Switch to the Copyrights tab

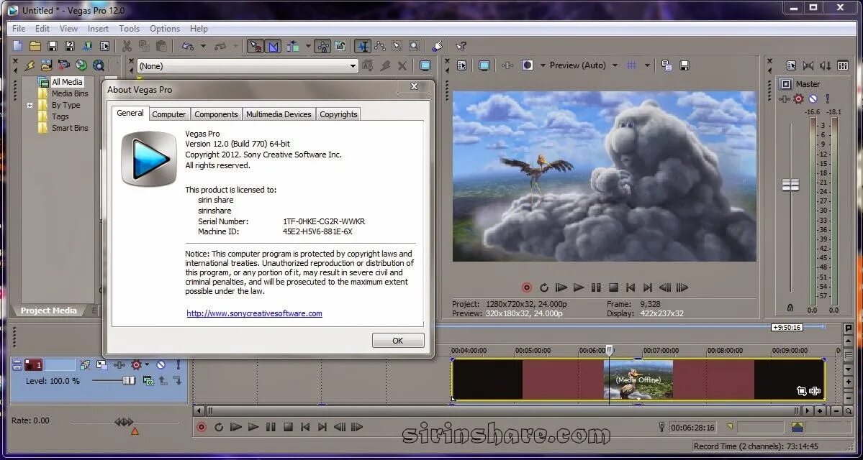[x=338, y=114]
